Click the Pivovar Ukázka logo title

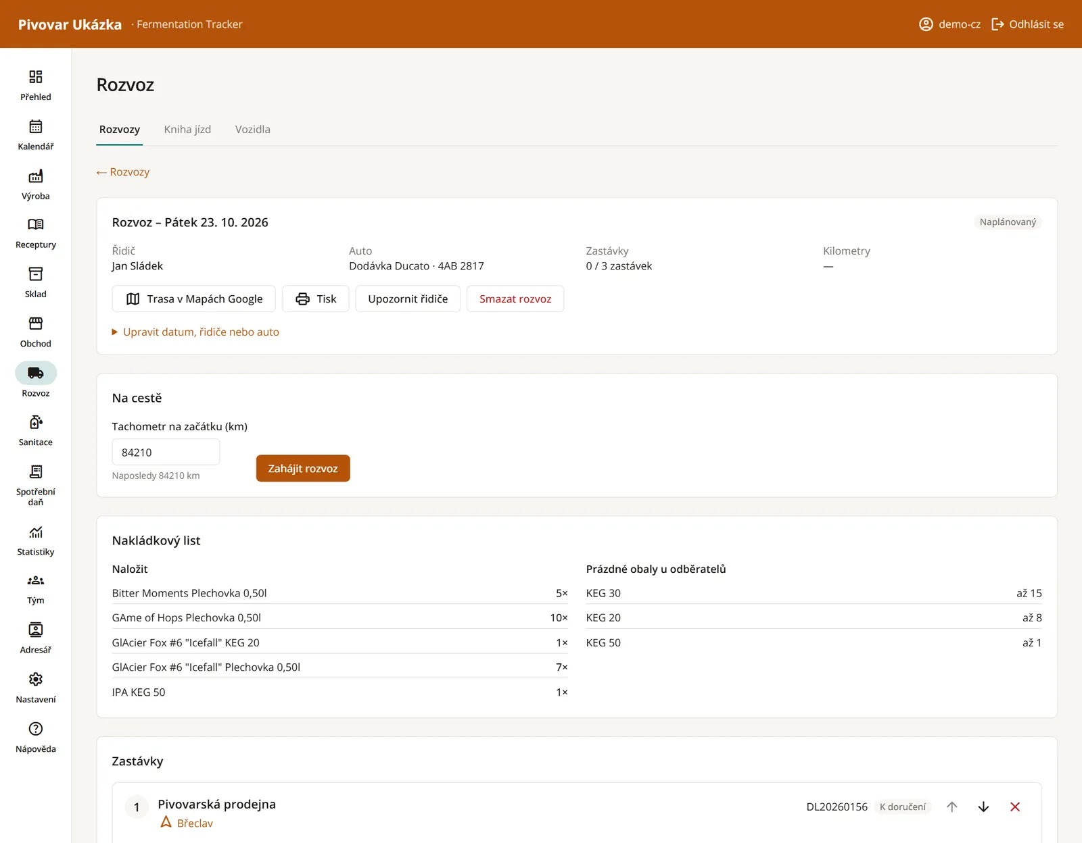point(70,24)
